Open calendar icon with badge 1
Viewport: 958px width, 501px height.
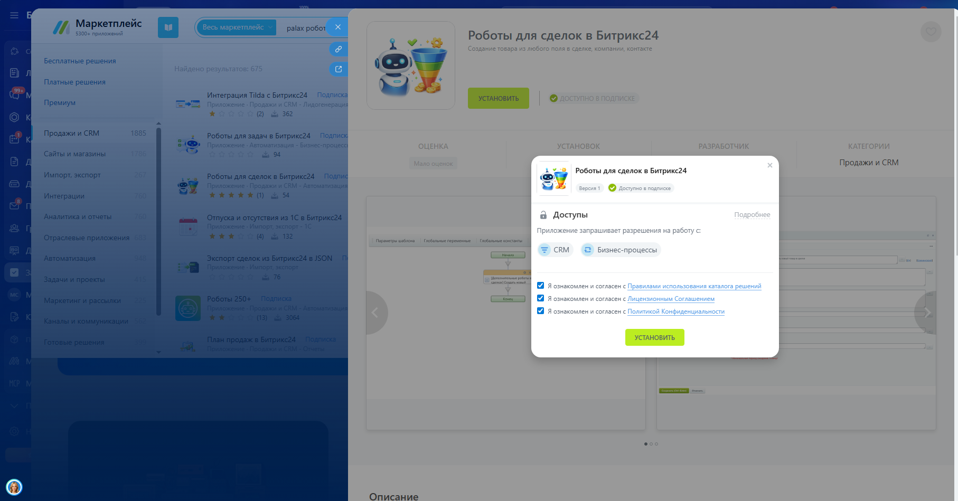pyautogui.click(x=15, y=139)
